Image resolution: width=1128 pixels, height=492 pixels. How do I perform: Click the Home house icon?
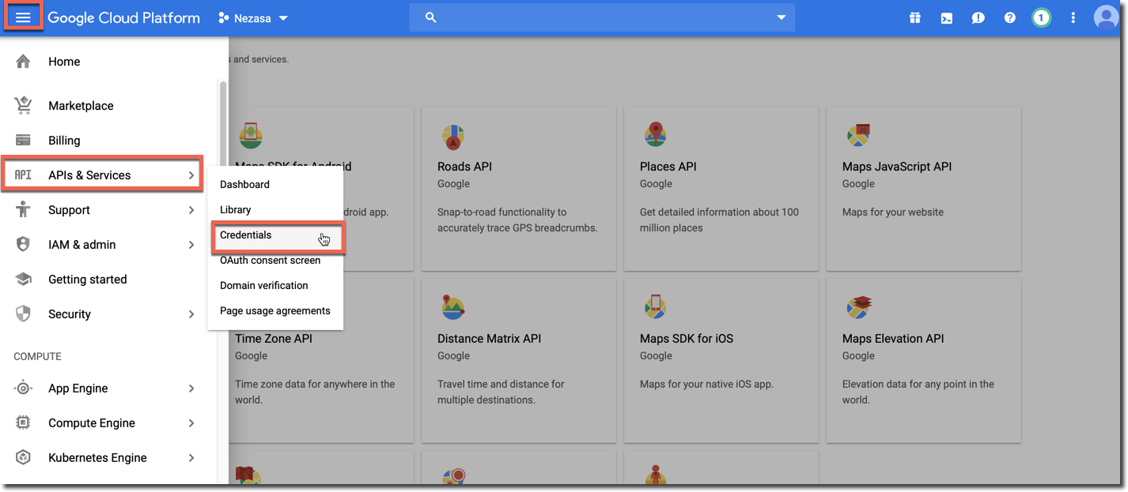coord(23,62)
